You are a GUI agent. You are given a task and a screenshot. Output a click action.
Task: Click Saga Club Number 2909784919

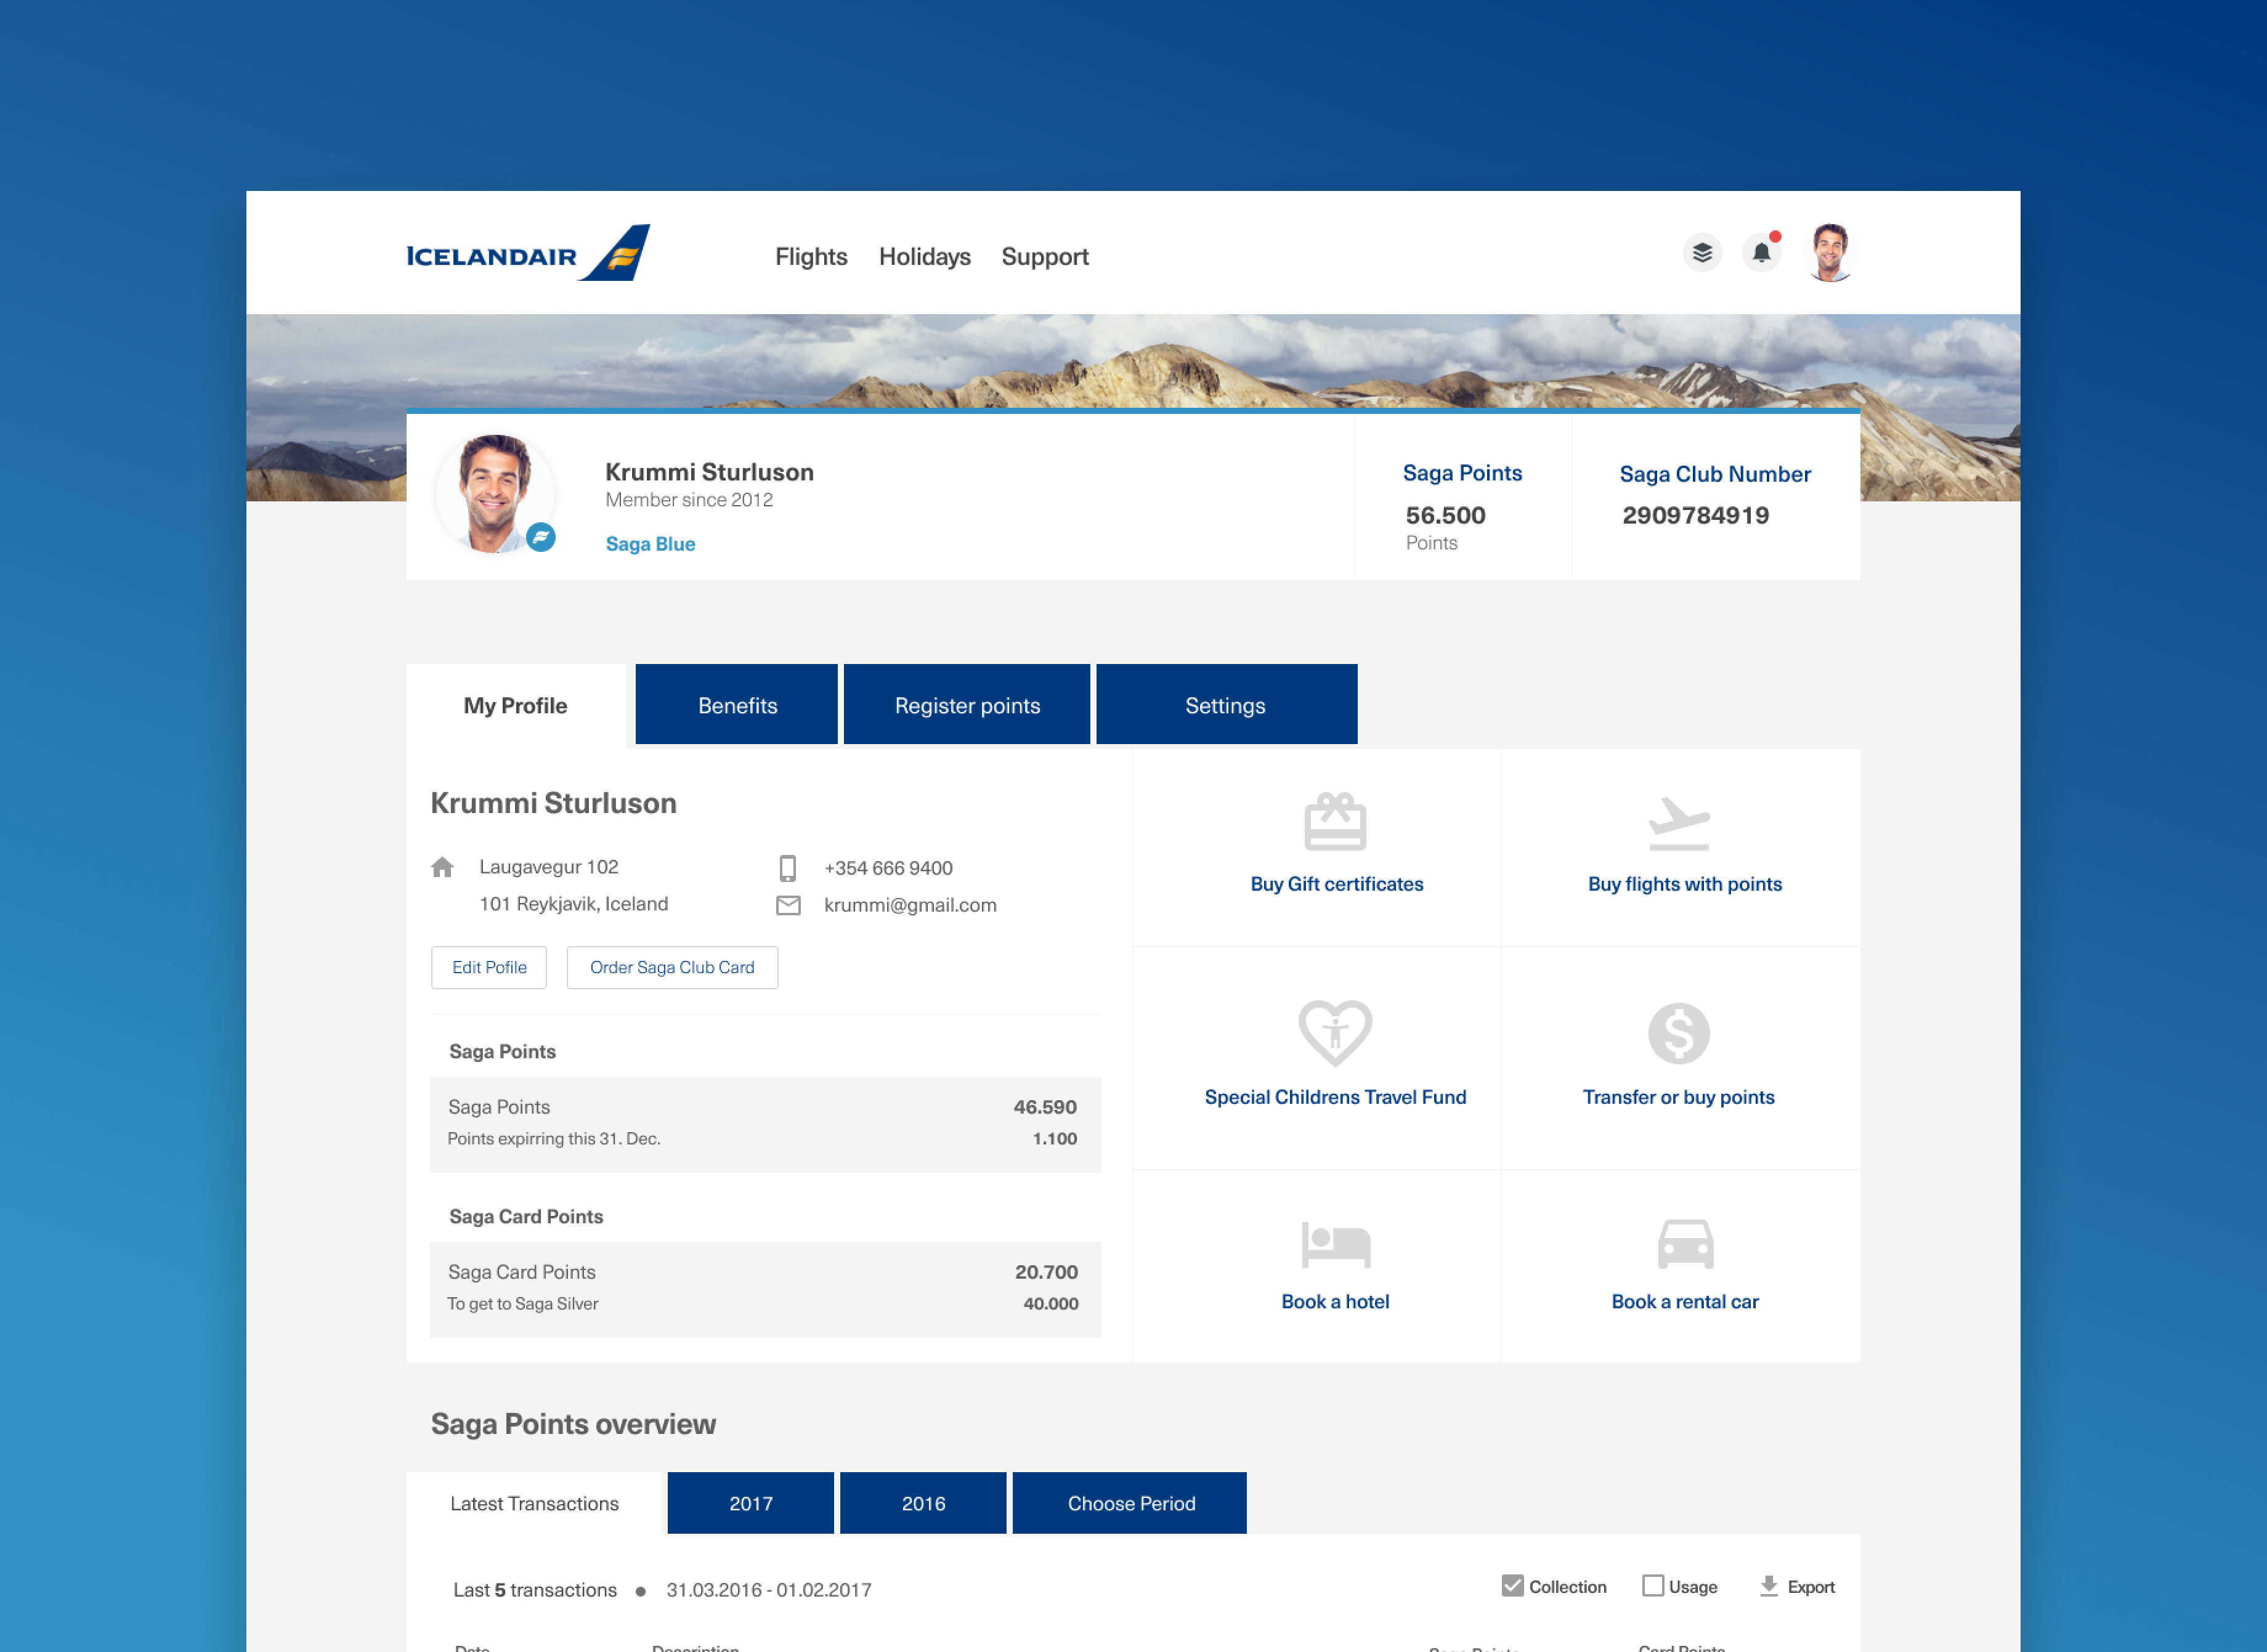[x=1696, y=516]
